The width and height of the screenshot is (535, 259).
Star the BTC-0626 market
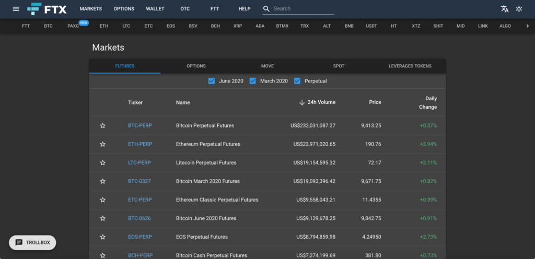coord(103,218)
